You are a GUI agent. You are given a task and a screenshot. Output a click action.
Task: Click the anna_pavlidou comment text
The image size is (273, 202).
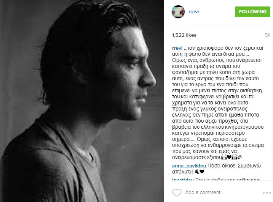tap(216, 169)
